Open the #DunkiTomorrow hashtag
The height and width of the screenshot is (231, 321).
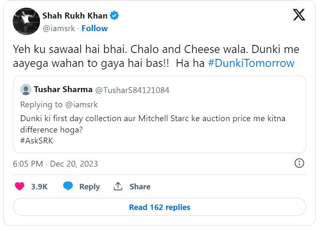click(251, 63)
